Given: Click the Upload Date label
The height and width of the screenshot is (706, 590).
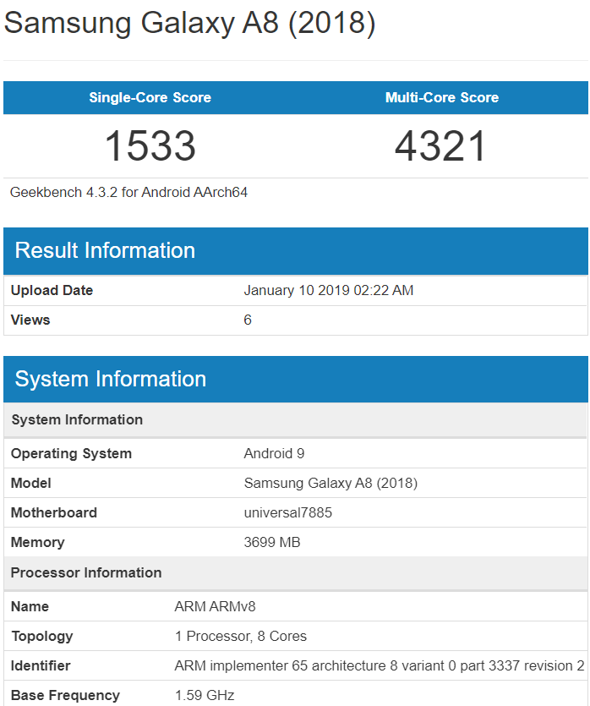Looking at the screenshot, I should [x=52, y=290].
